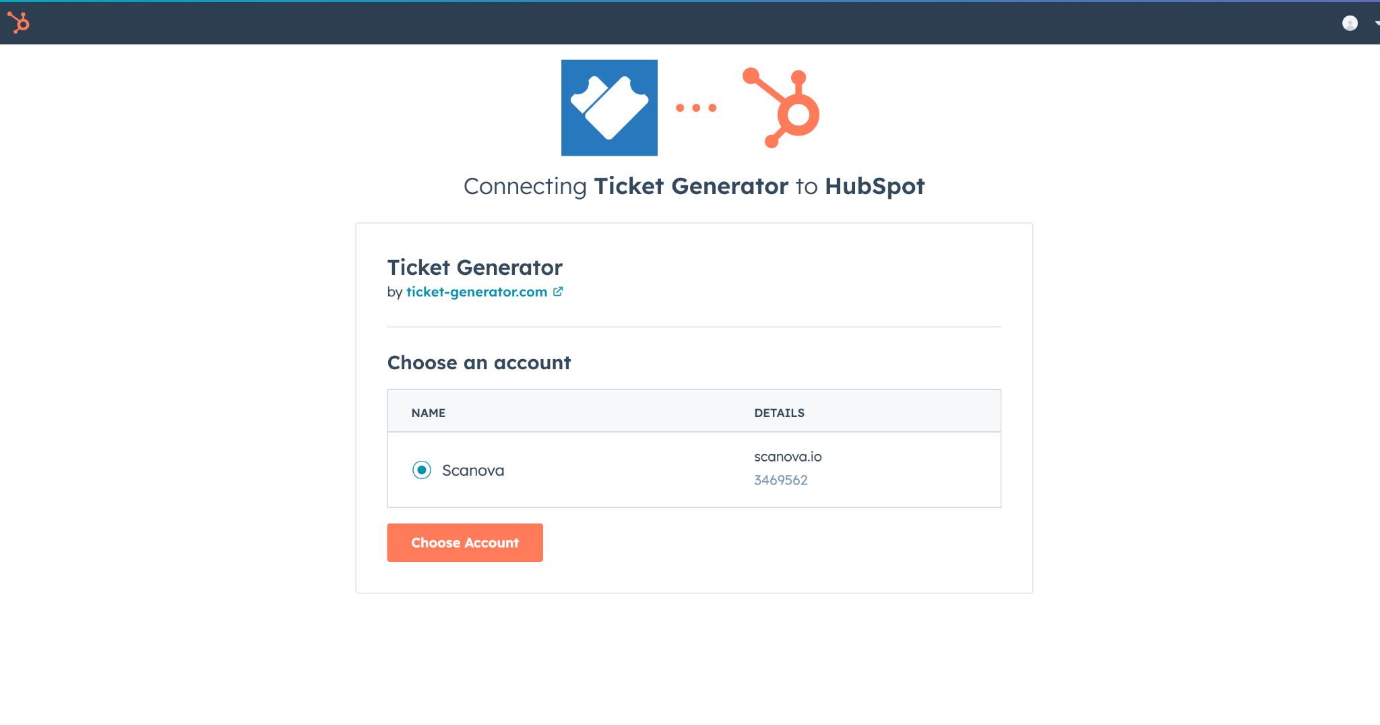This screenshot has width=1380, height=725.
Task: Click the three orange connection dots
Action: click(x=696, y=108)
